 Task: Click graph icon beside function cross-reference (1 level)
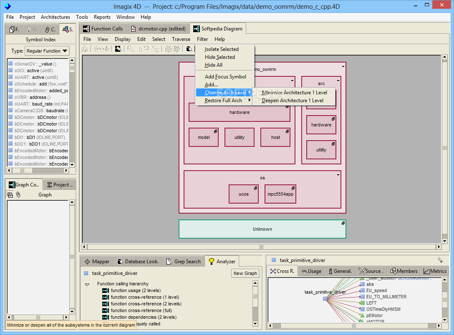pos(106,297)
